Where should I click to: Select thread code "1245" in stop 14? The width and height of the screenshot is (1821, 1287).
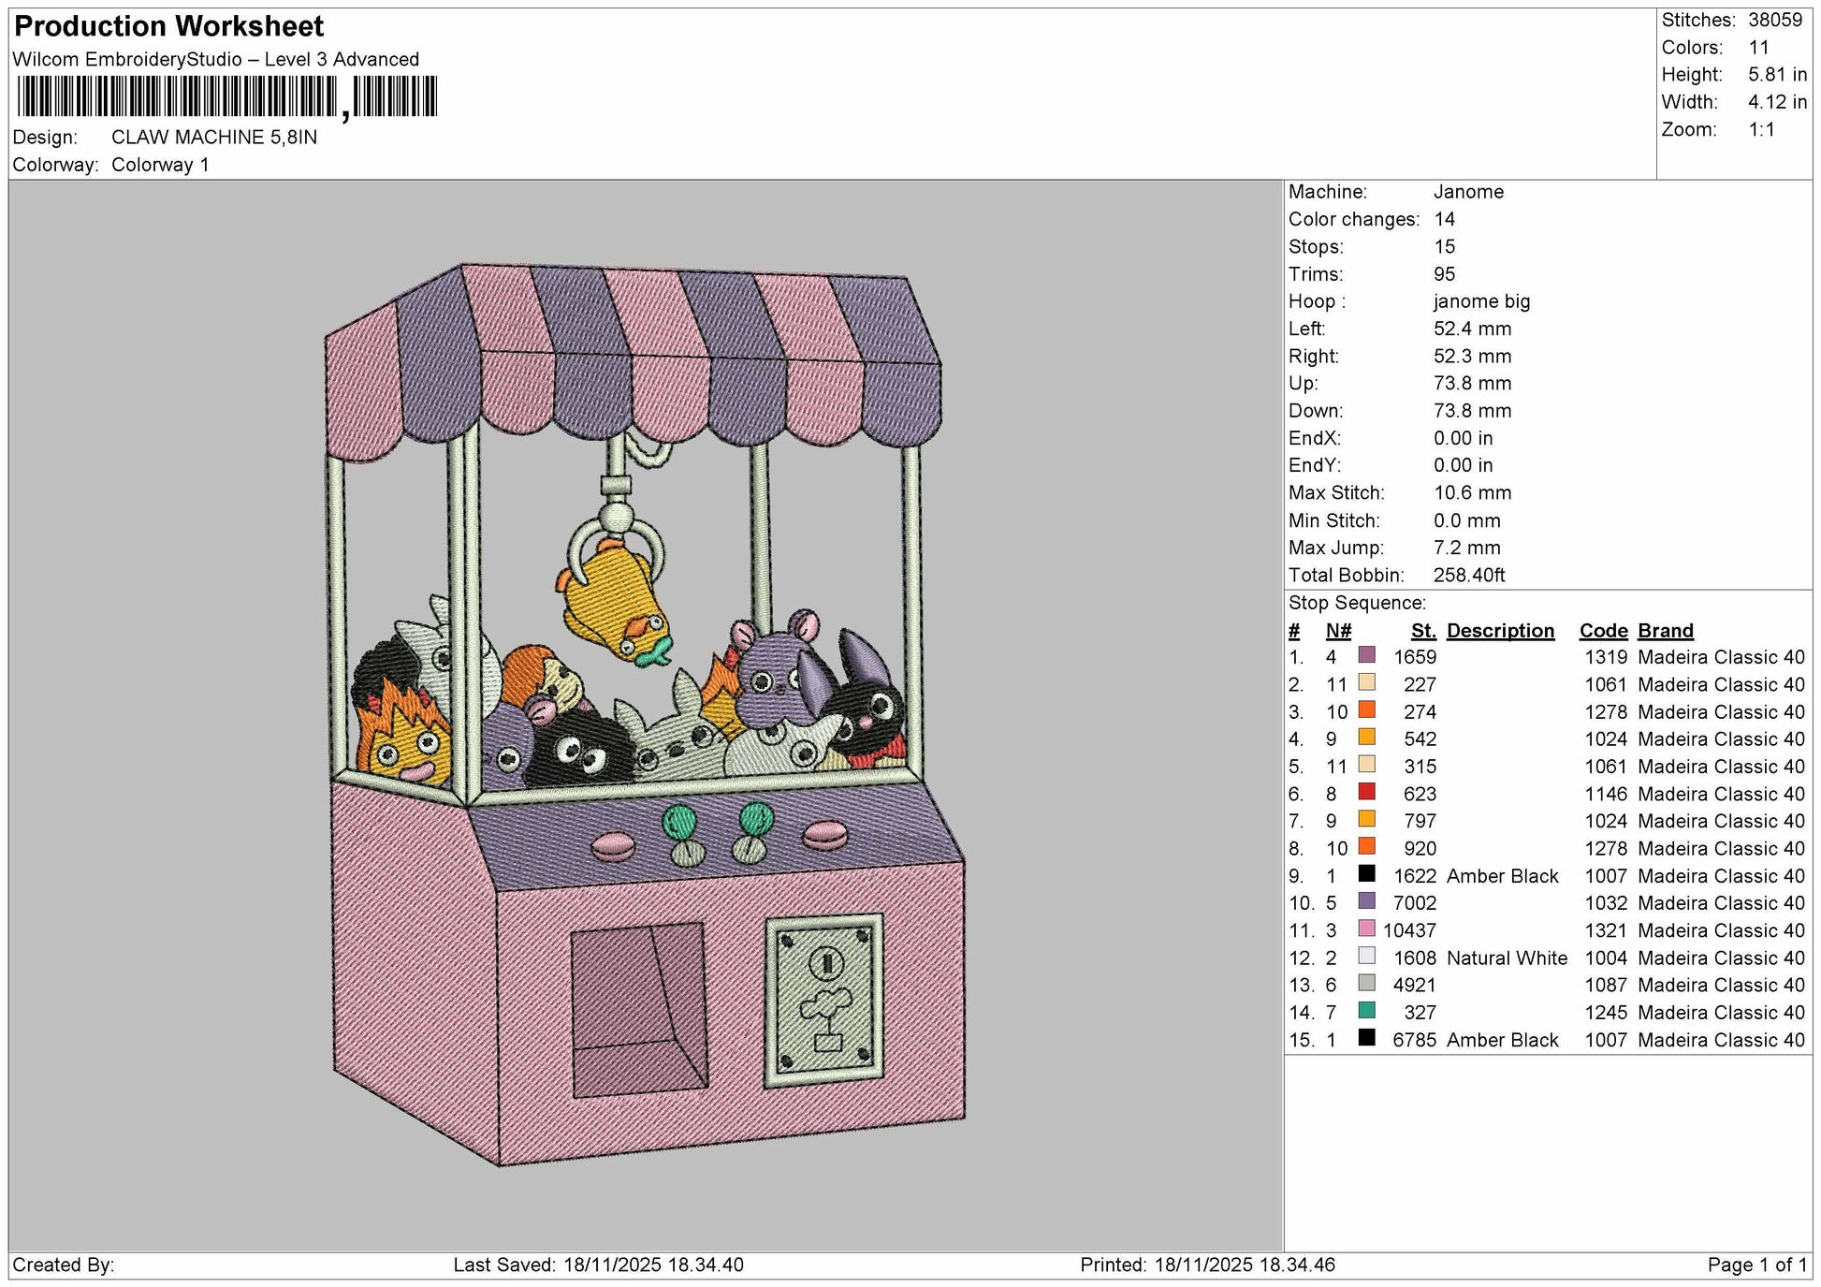[x=1607, y=1013]
